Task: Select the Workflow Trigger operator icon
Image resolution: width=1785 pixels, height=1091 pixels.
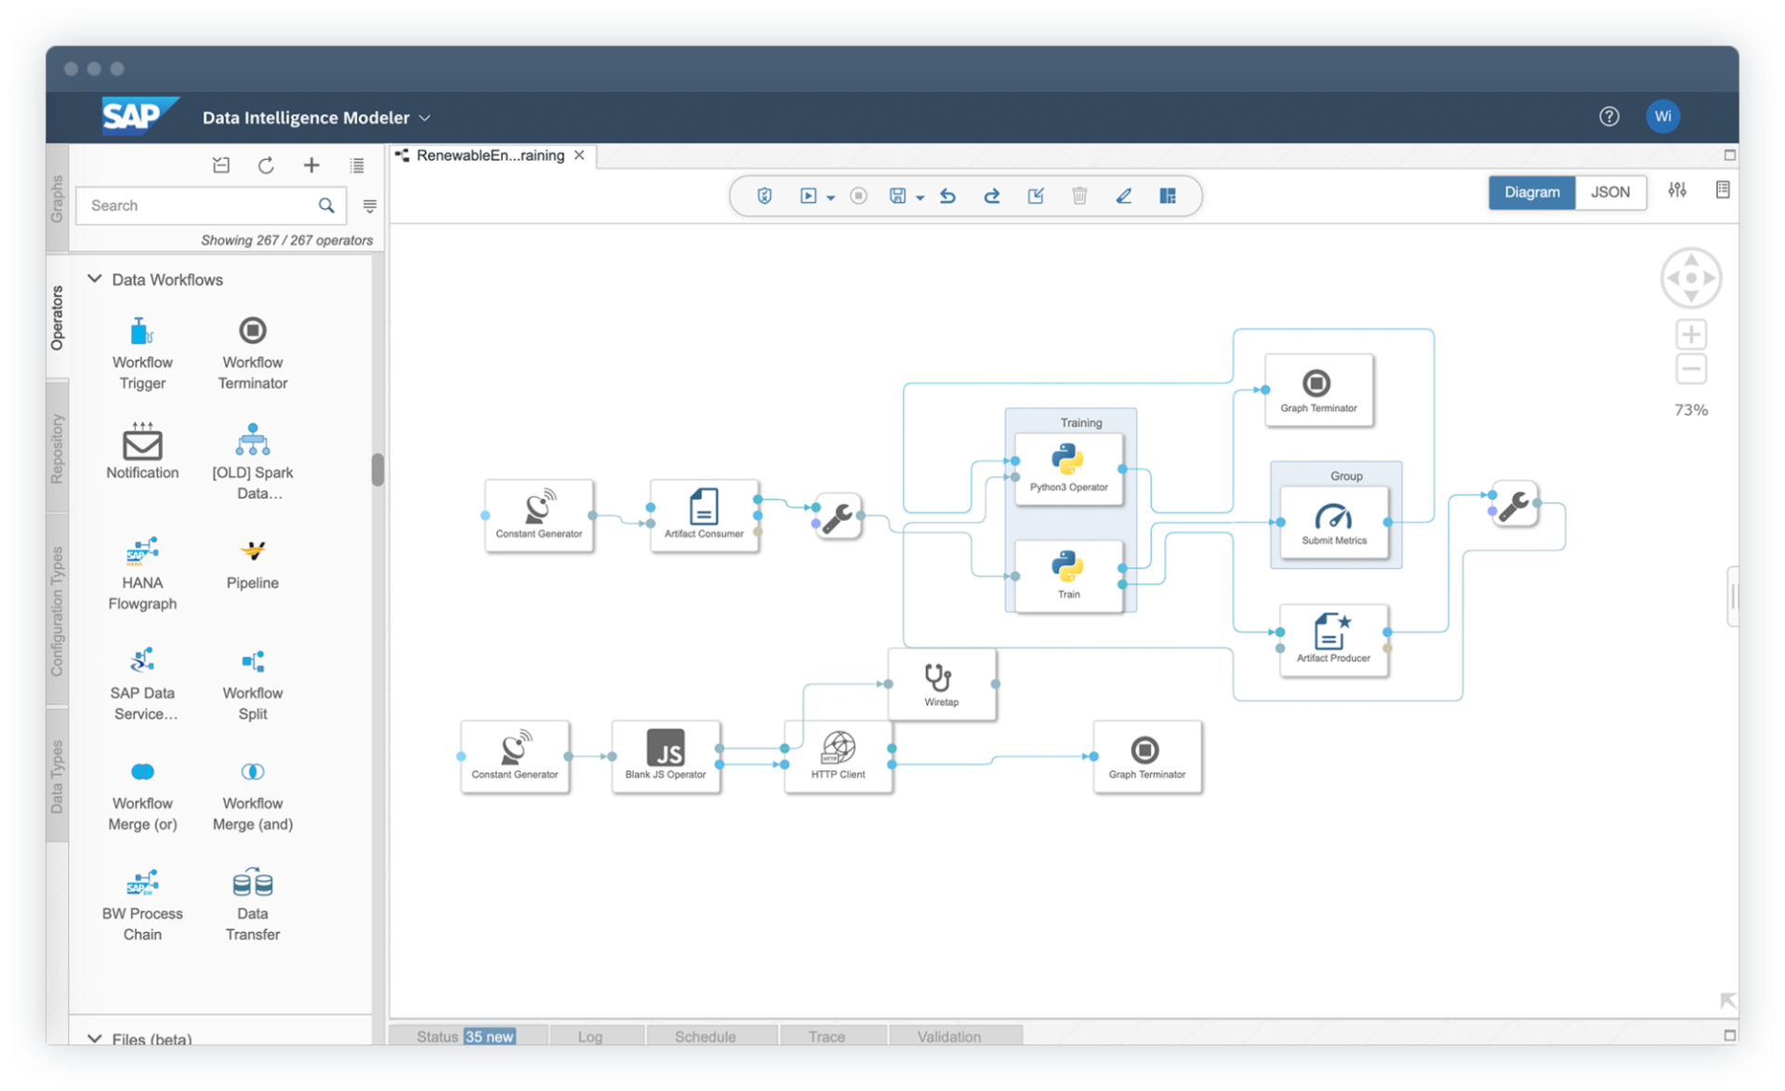Action: pyautogui.click(x=141, y=332)
